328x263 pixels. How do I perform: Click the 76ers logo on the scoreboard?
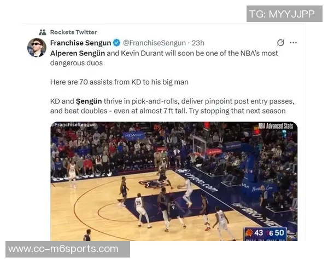click(x=270, y=233)
